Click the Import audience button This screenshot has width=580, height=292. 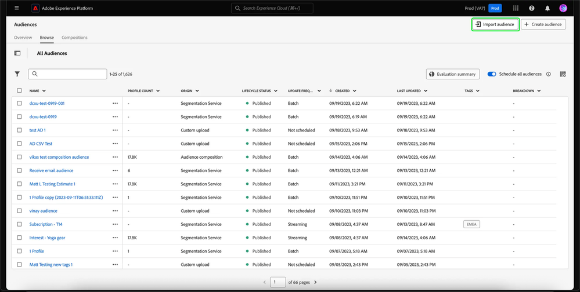[x=494, y=24]
